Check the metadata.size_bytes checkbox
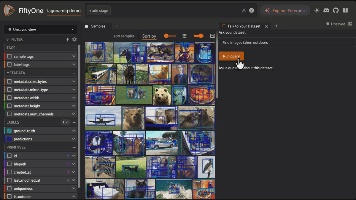 pos(9,81)
